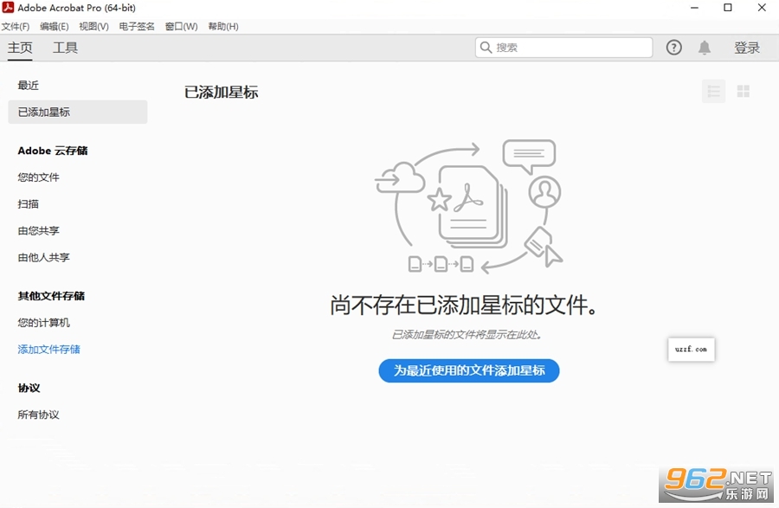
Task: Open the 文件(F) menu
Action: 16,26
